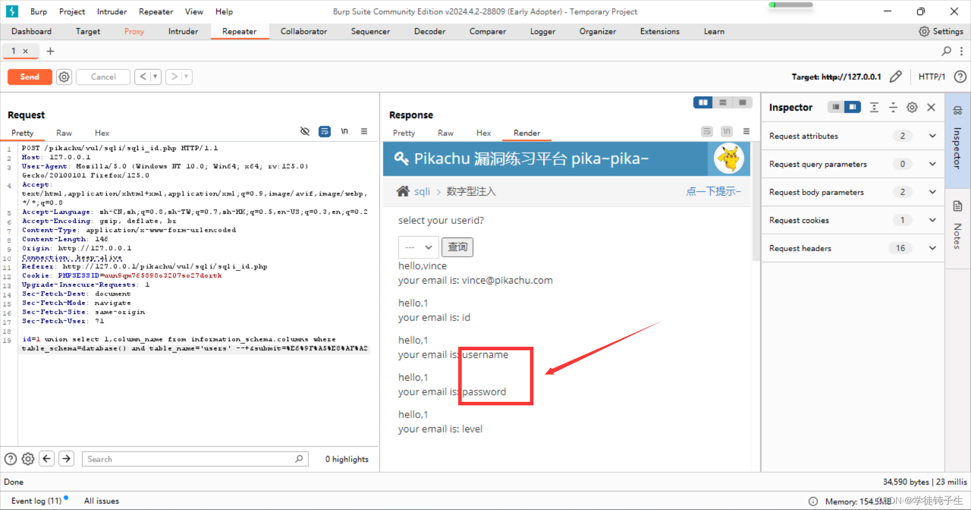The image size is (971, 510).
Task: Click the Burp Suite logo icon
Action: pyautogui.click(x=12, y=11)
